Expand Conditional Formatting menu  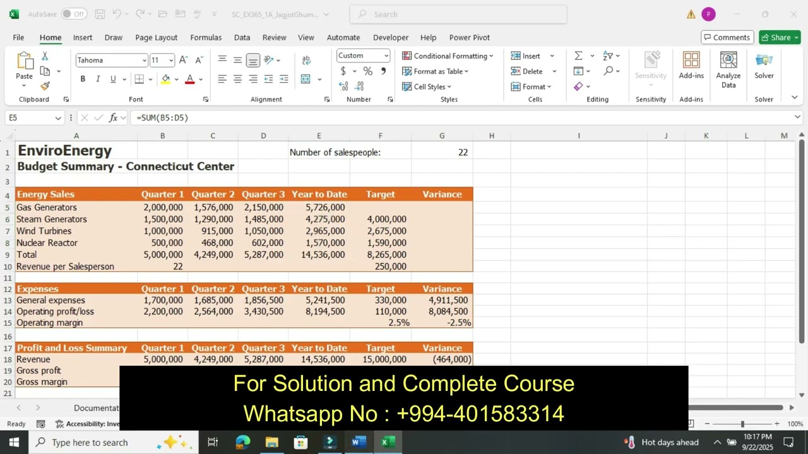pyautogui.click(x=448, y=56)
